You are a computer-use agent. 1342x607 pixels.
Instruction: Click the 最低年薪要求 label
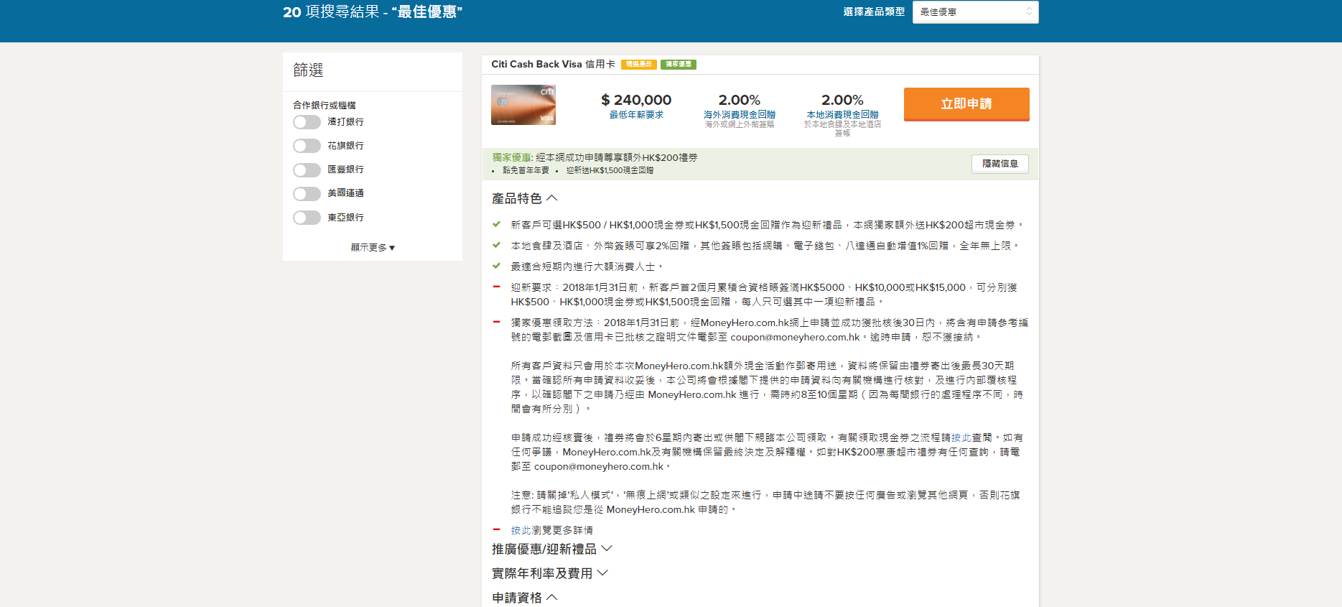click(636, 115)
